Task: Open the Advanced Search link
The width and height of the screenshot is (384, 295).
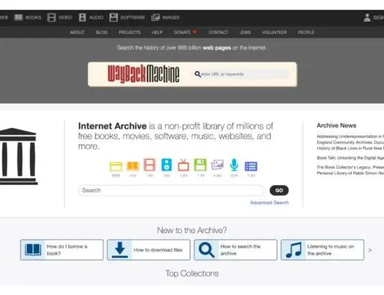Action: point(269,203)
